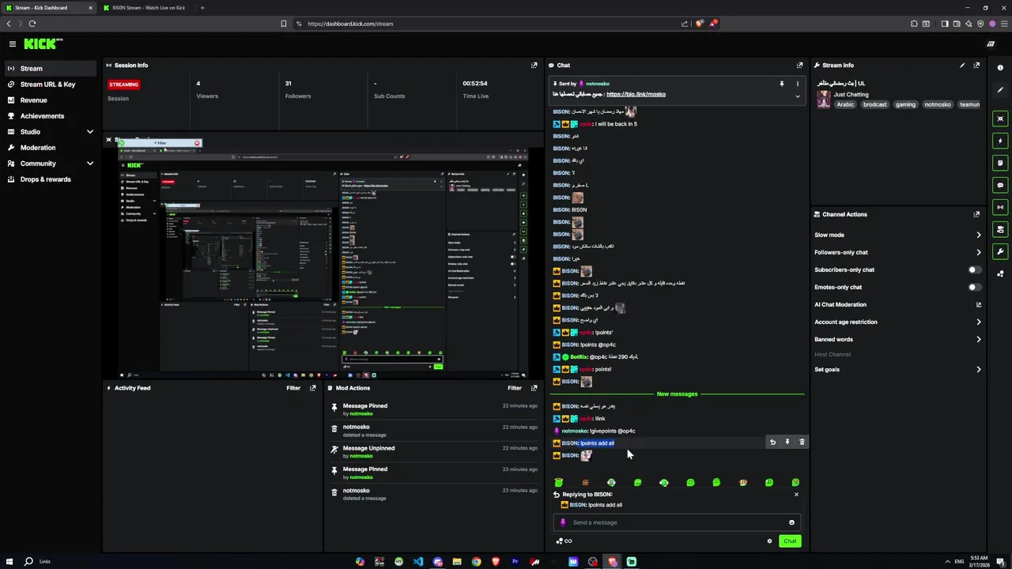Viewport: 1012px width, 569px height.
Task: Click the browser address bar URL
Action: pyautogui.click(x=350, y=24)
